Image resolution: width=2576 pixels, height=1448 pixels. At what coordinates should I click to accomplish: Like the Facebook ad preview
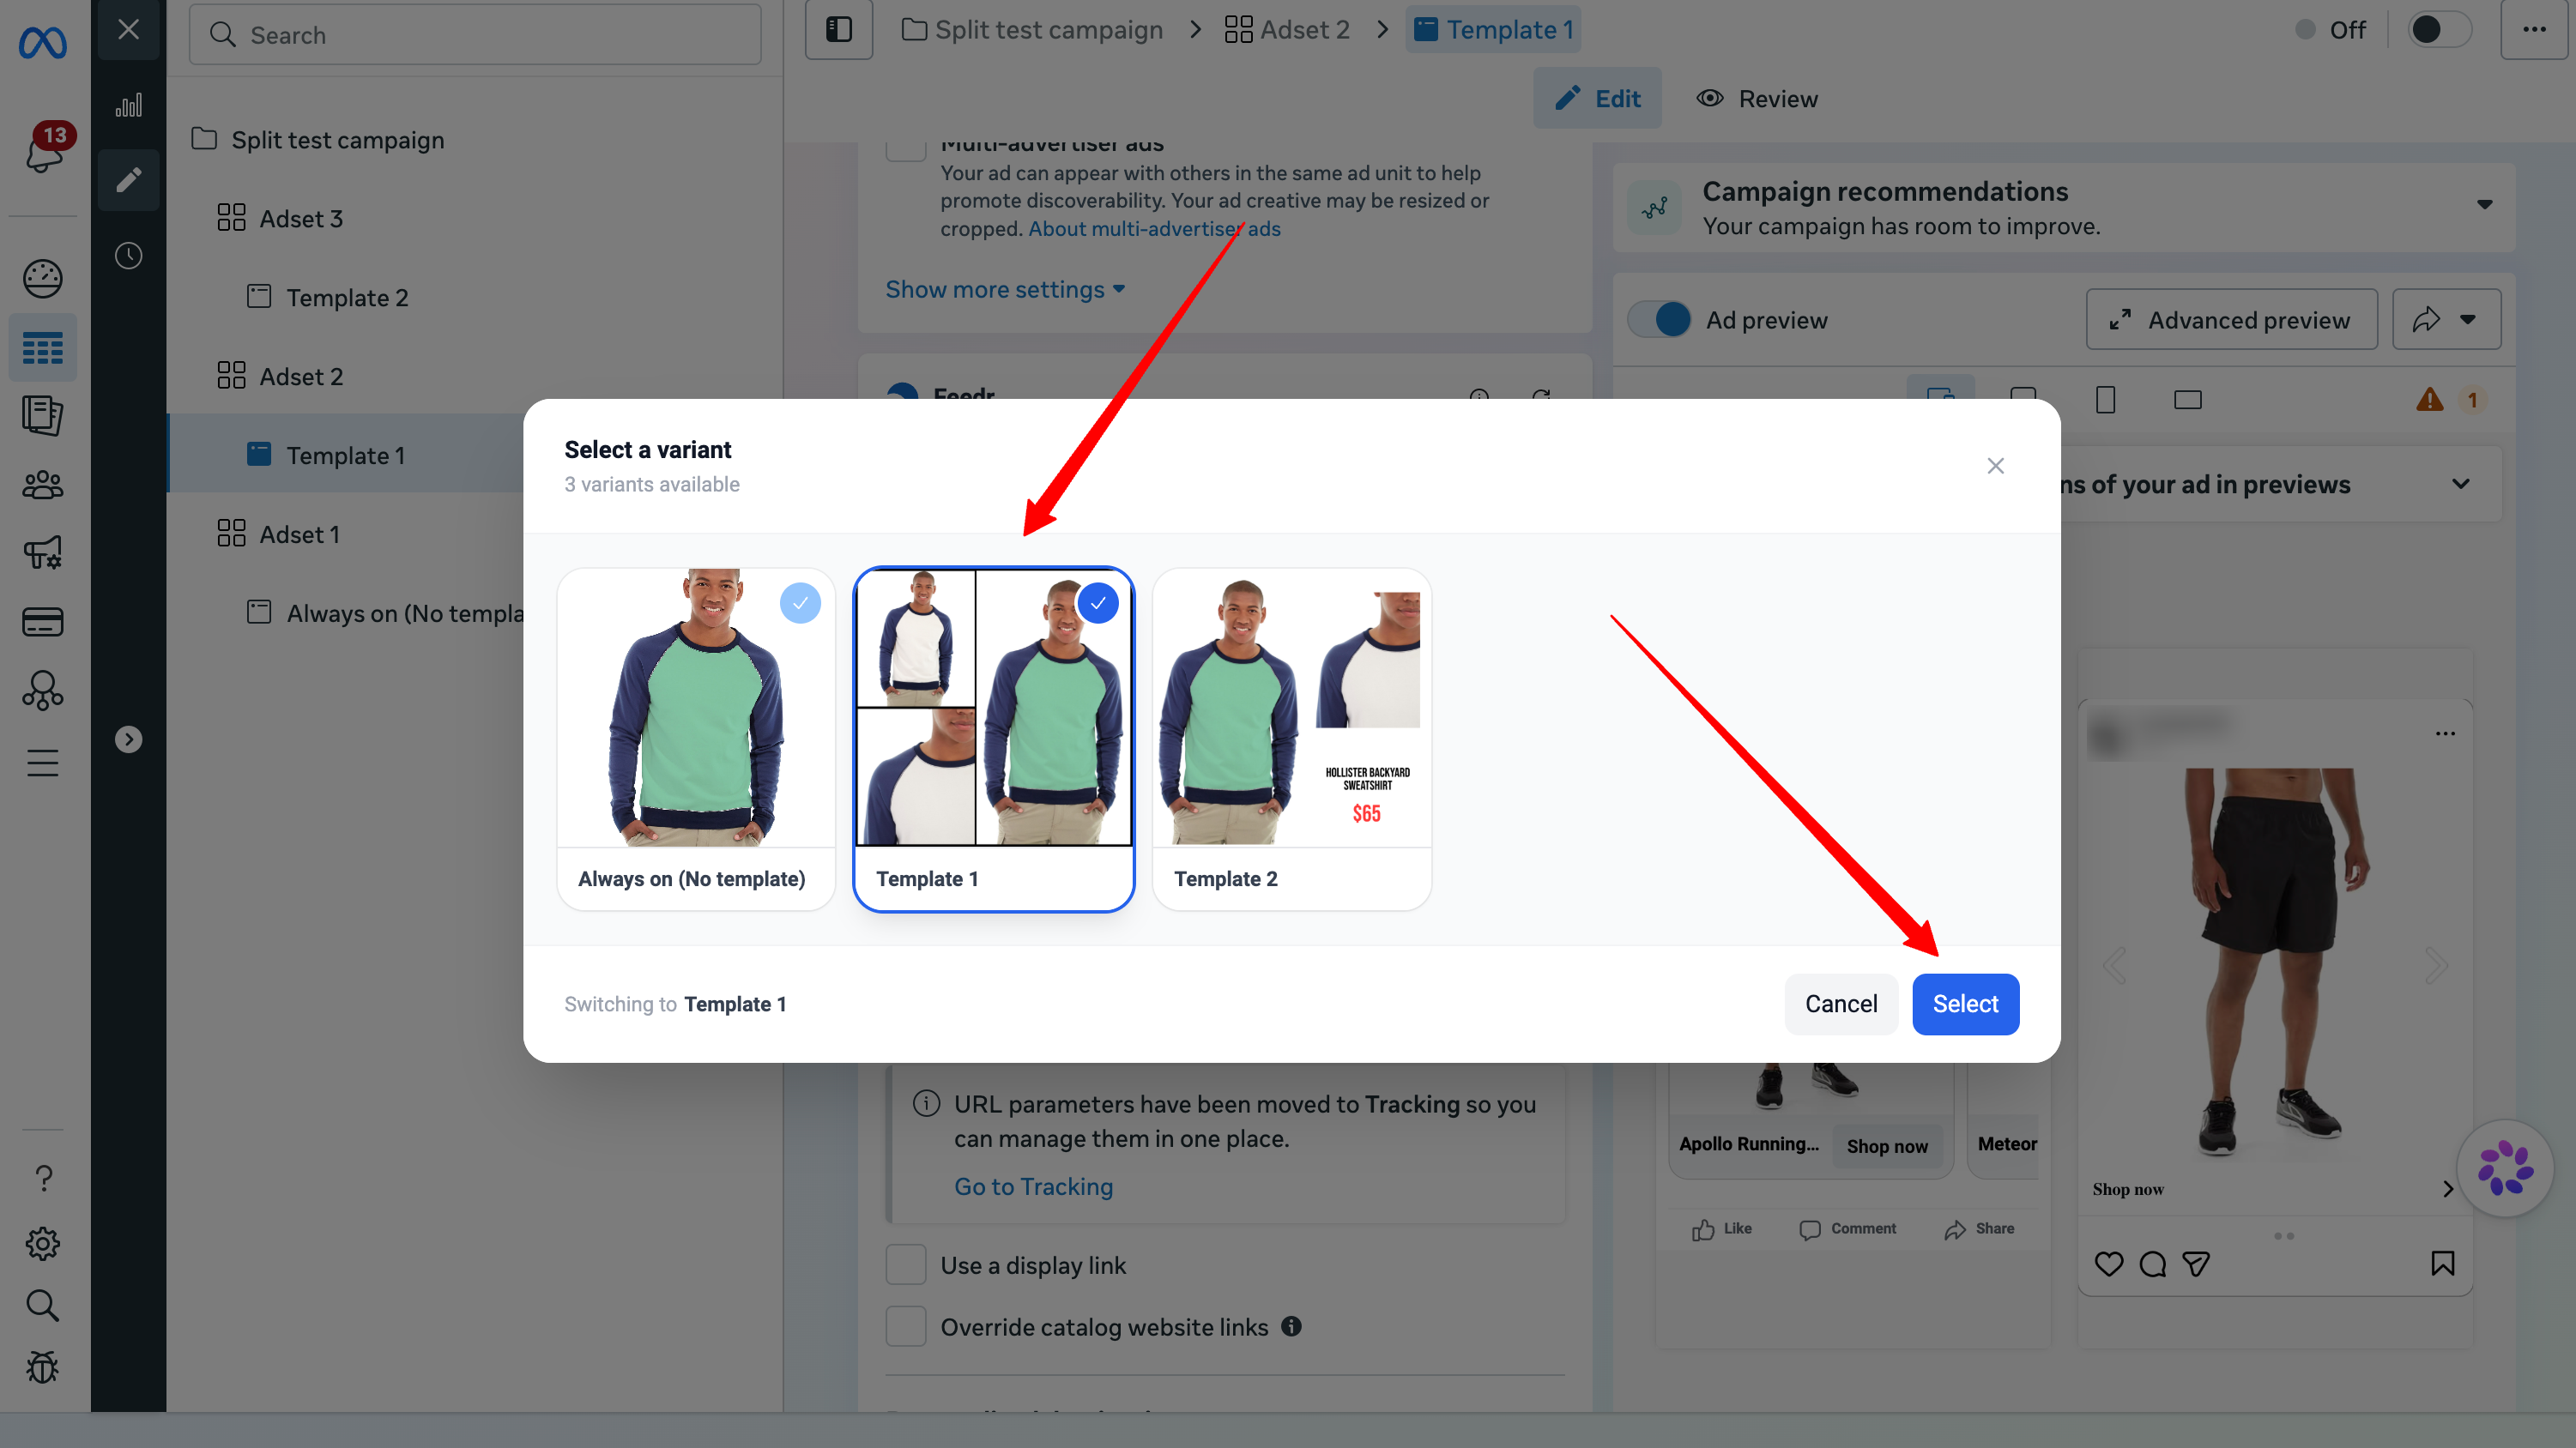coord(1721,1229)
